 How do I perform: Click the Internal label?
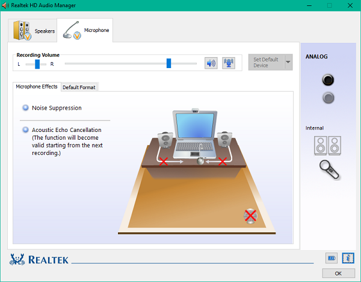click(315, 128)
